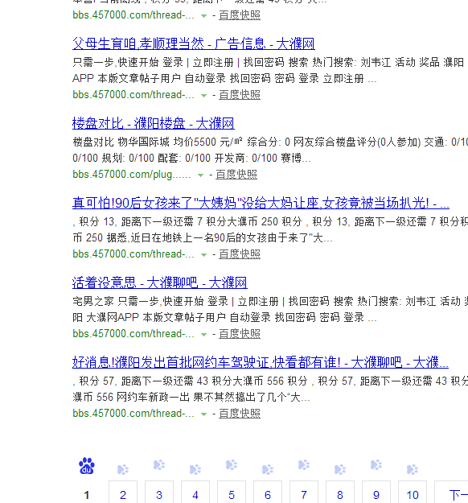Click current page number 1
Image resolution: width=468 pixels, height=503 pixels.
pos(87,495)
